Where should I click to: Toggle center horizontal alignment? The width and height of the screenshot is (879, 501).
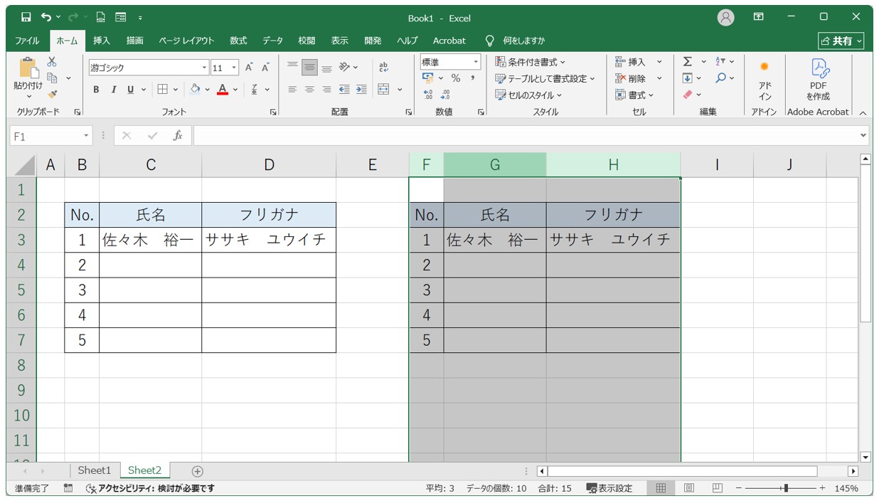pyautogui.click(x=309, y=90)
